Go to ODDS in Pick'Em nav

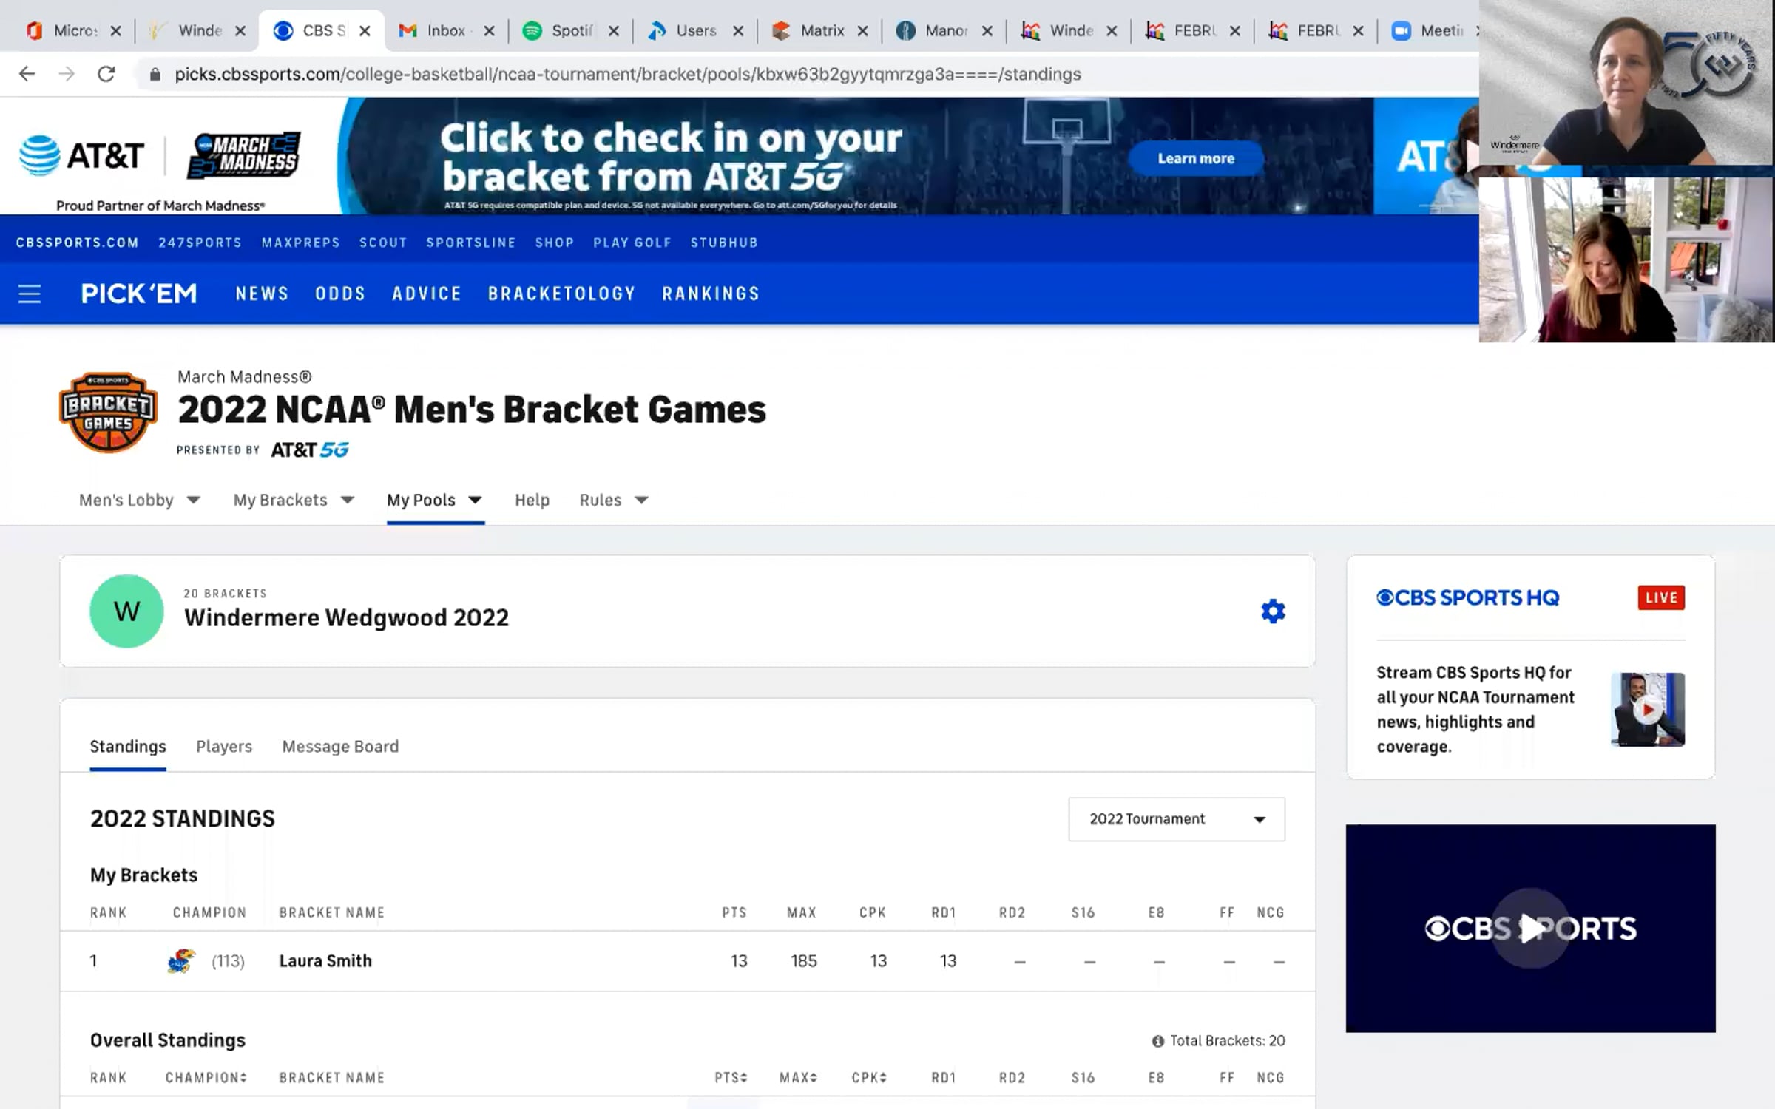340,294
